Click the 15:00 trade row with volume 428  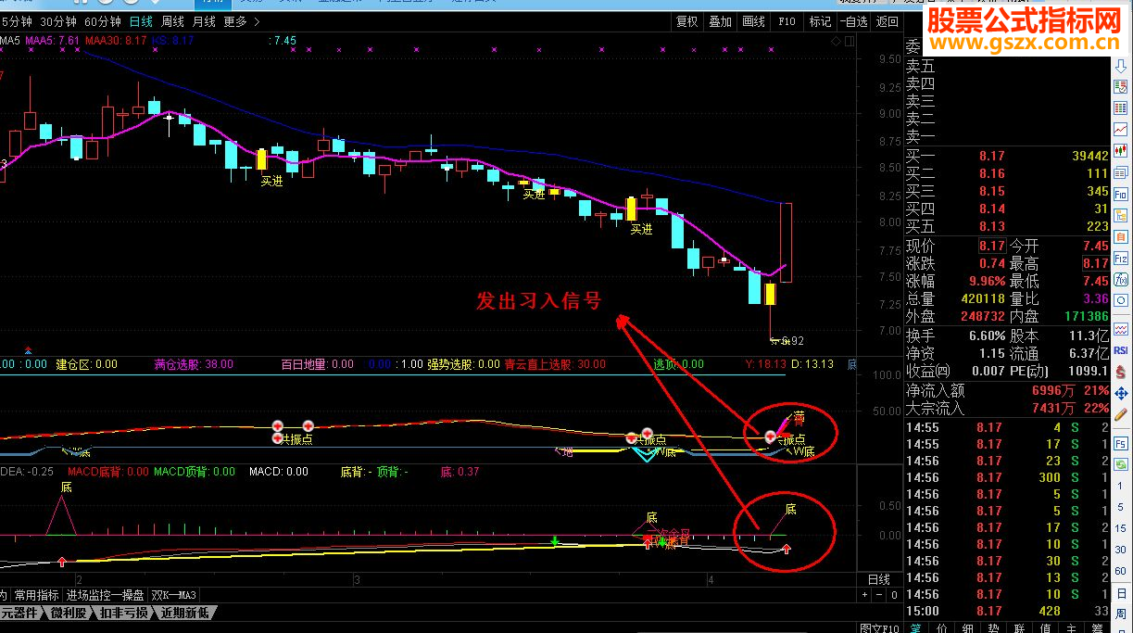(1007, 611)
